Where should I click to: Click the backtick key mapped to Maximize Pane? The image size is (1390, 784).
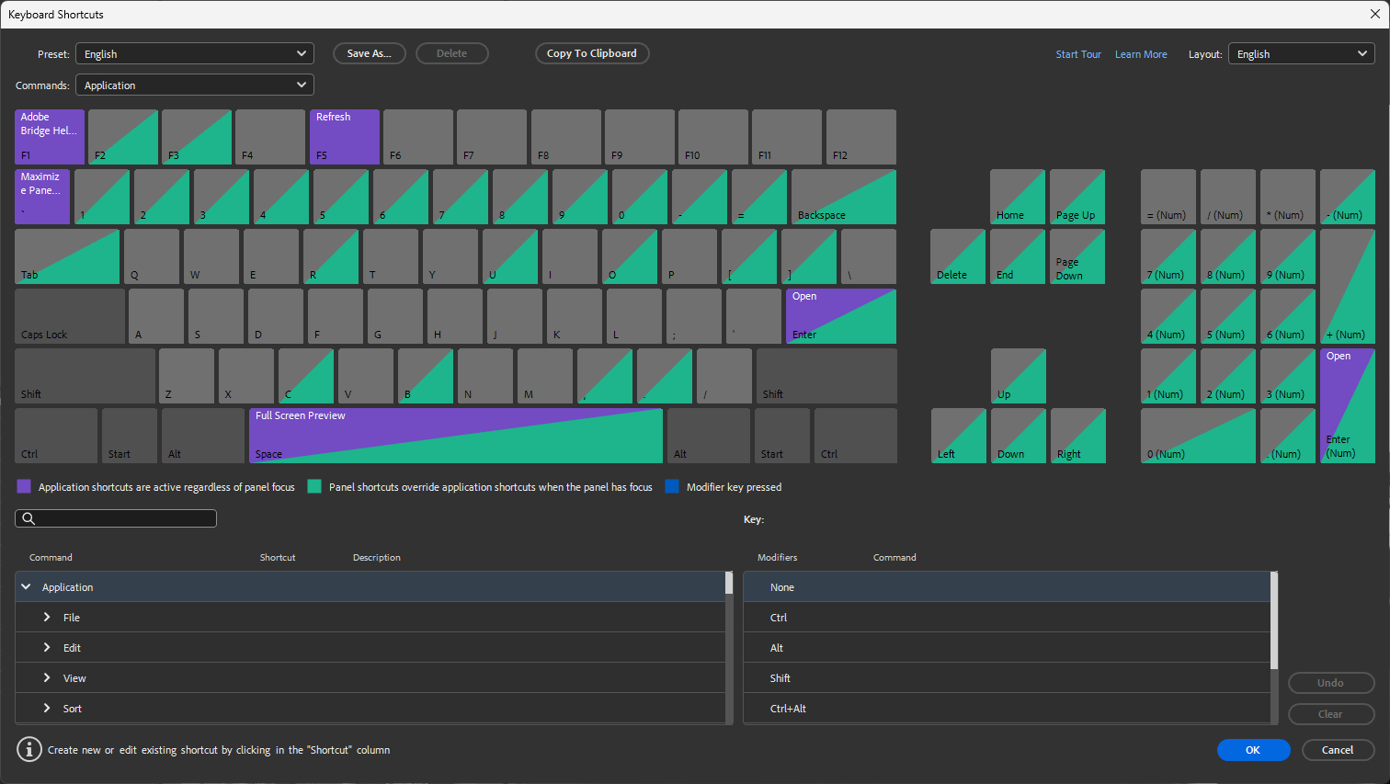click(41, 196)
